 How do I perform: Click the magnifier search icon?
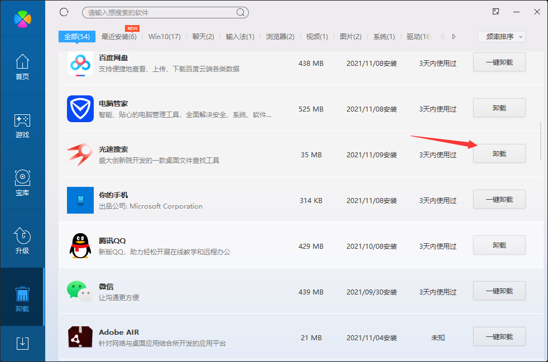[241, 13]
